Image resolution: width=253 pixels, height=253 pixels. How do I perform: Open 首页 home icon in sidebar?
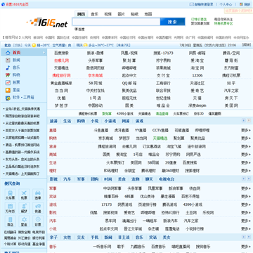(8, 53)
